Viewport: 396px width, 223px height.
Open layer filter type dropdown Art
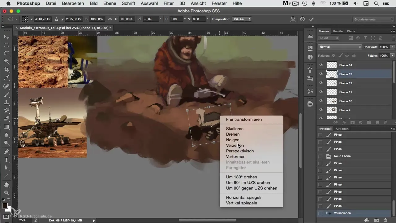pos(329,38)
